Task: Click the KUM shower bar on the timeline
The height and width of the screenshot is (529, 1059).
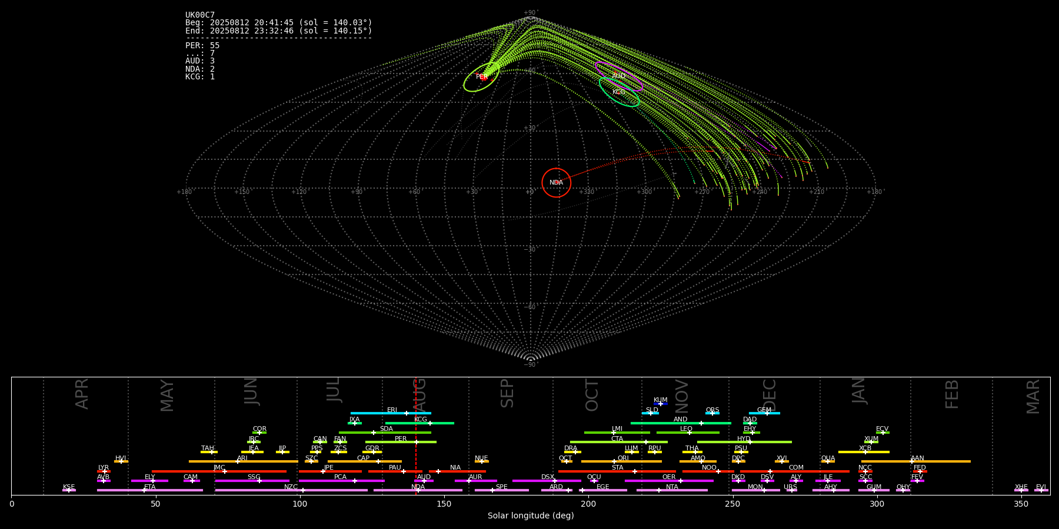Action: click(661, 404)
